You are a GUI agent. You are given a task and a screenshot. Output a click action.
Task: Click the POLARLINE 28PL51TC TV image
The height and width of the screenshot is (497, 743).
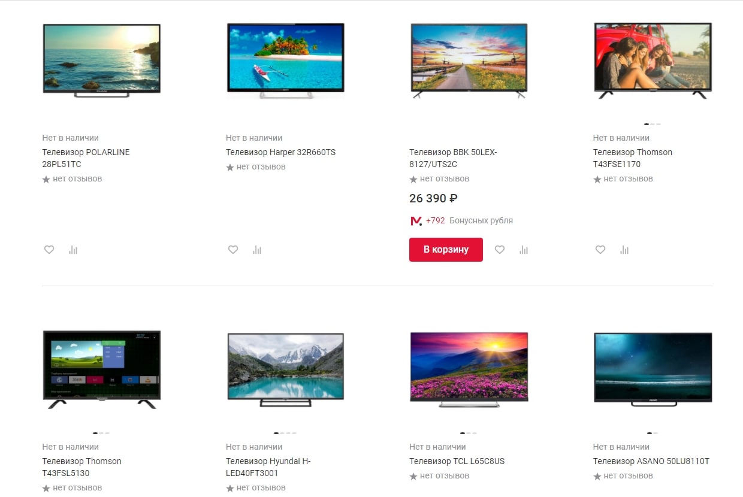click(x=102, y=60)
